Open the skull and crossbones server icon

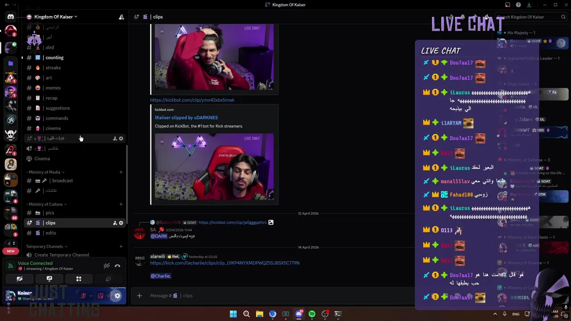pyautogui.click(x=11, y=135)
